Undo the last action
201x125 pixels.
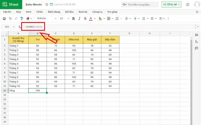click(10, 19)
